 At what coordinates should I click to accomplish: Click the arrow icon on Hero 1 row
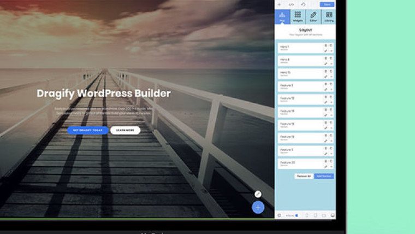[x=331, y=51]
